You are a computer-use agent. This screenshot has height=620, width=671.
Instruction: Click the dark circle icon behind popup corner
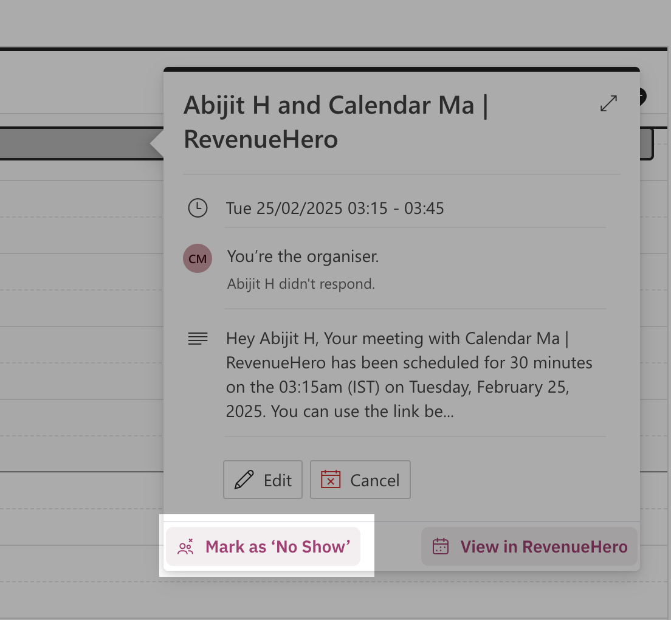click(643, 96)
